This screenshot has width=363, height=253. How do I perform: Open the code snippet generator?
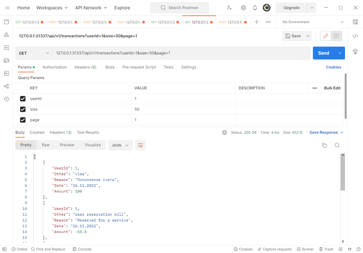click(x=355, y=36)
